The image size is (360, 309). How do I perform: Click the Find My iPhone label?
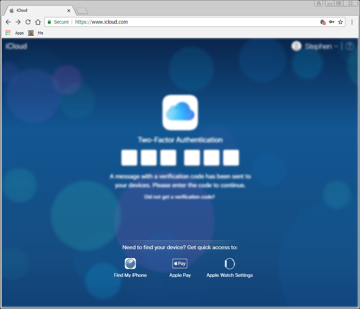[130, 275]
